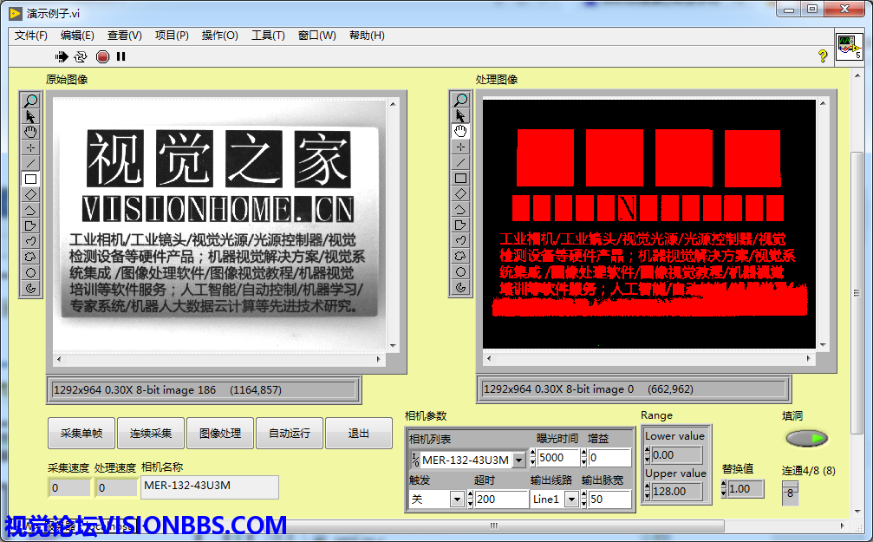
Task: Open the 操作(O) menu
Action: pyautogui.click(x=219, y=36)
